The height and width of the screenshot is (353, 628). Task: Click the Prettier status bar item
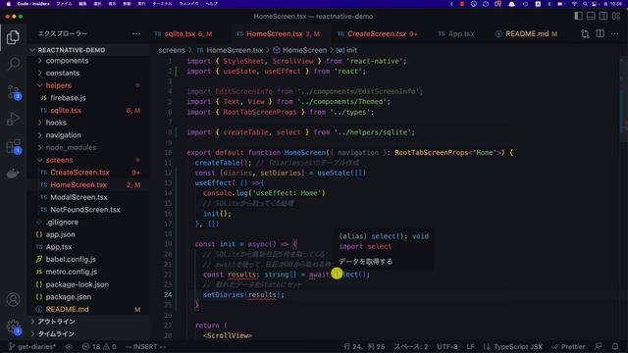(x=568, y=346)
